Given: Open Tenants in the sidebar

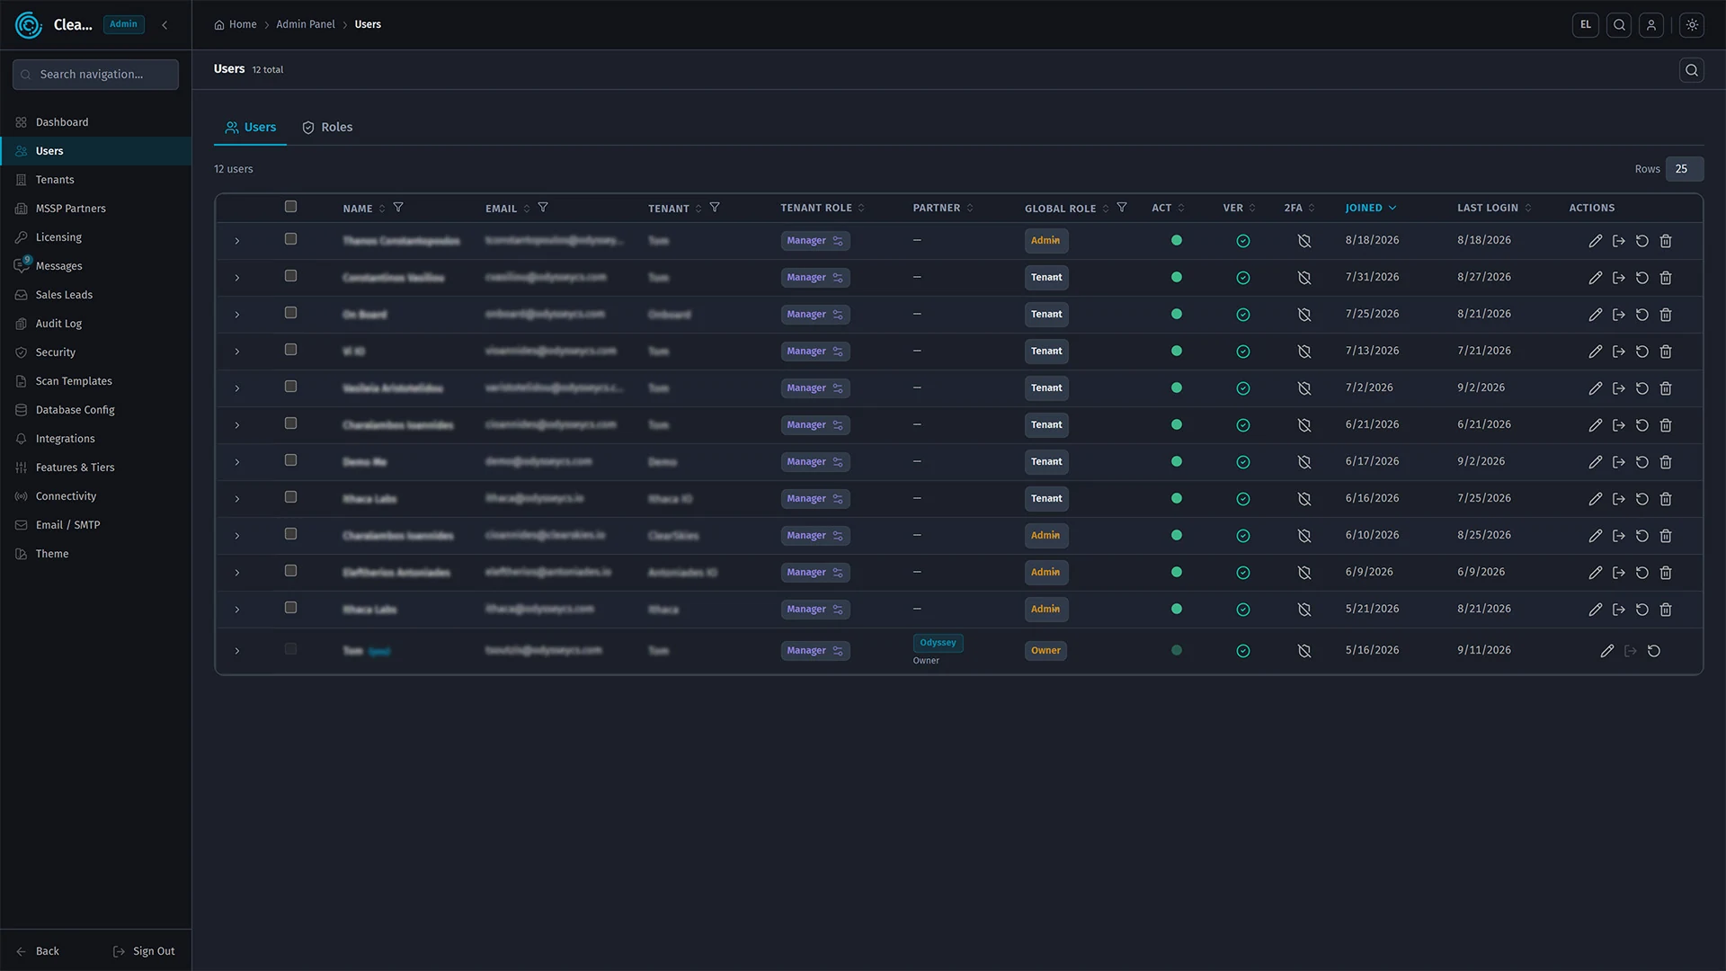Looking at the screenshot, I should [x=96, y=180].
